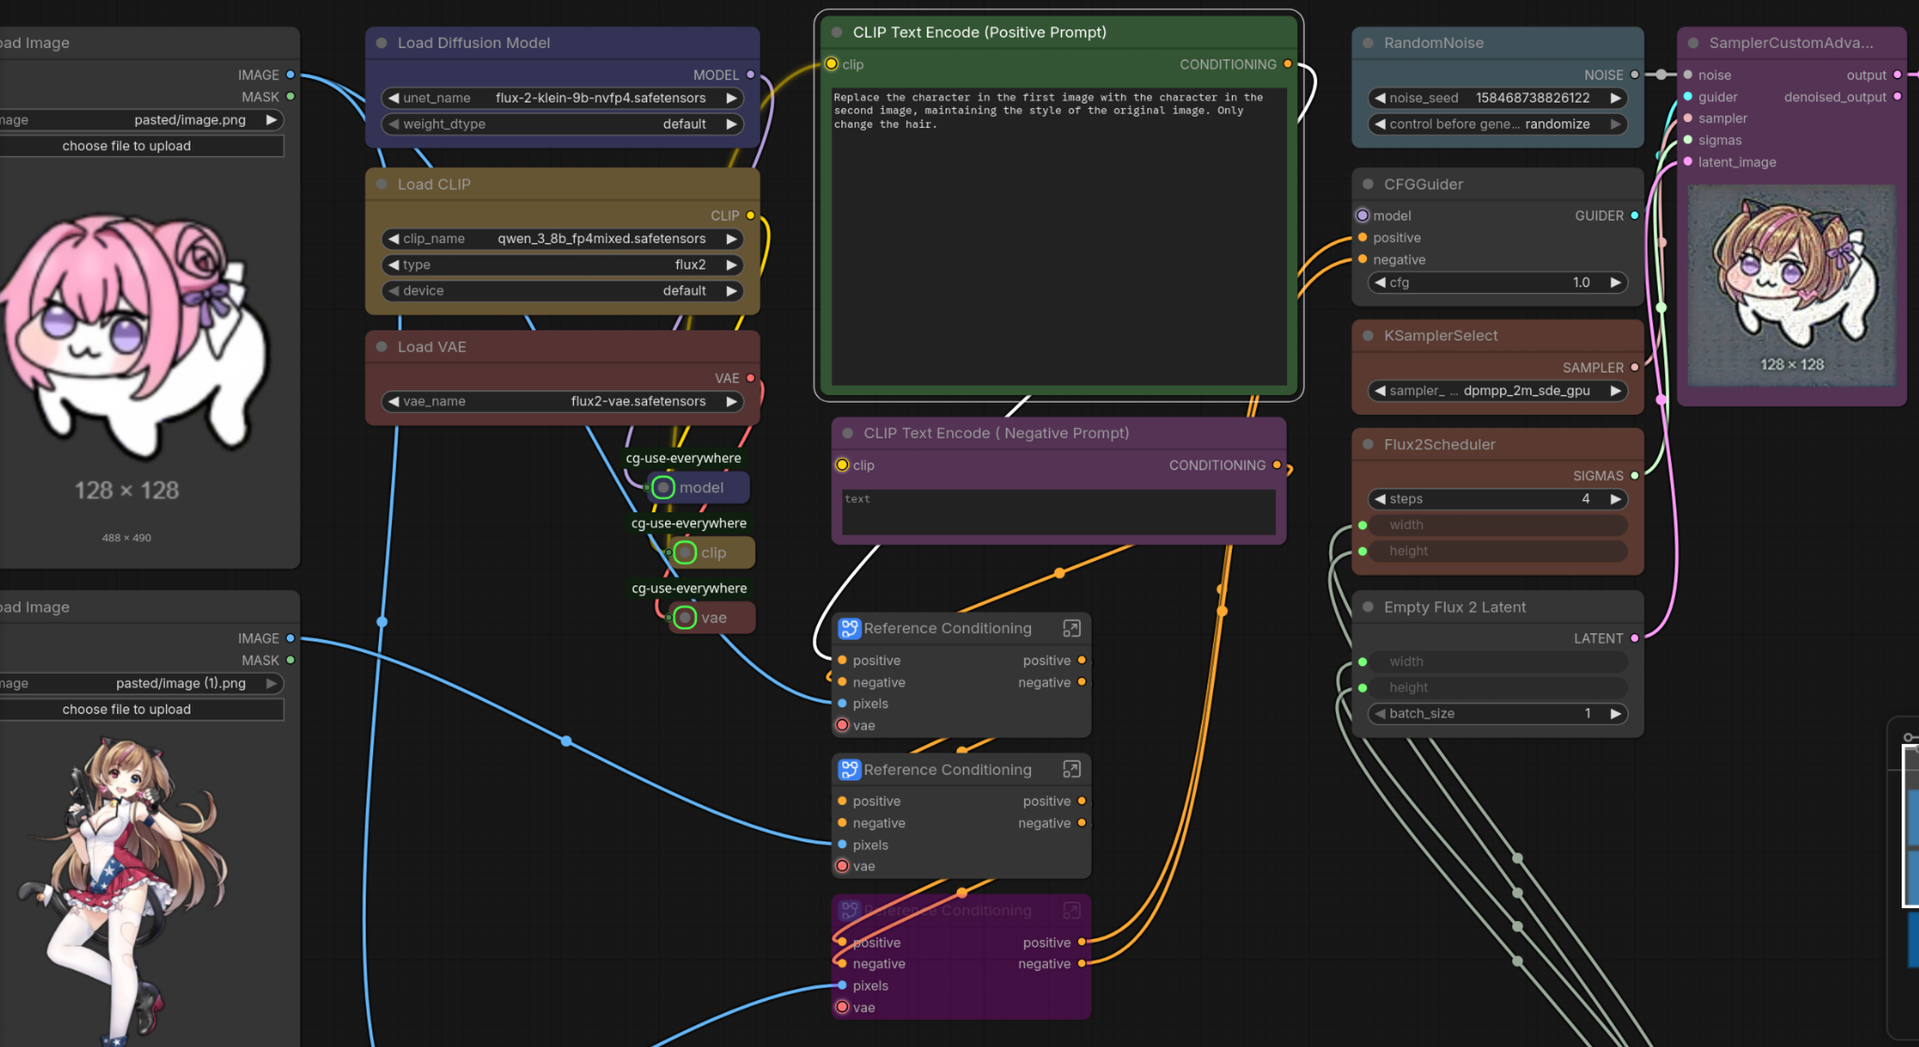Increase the steps value with right arrow
This screenshot has width=1919, height=1047.
[1615, 499]
